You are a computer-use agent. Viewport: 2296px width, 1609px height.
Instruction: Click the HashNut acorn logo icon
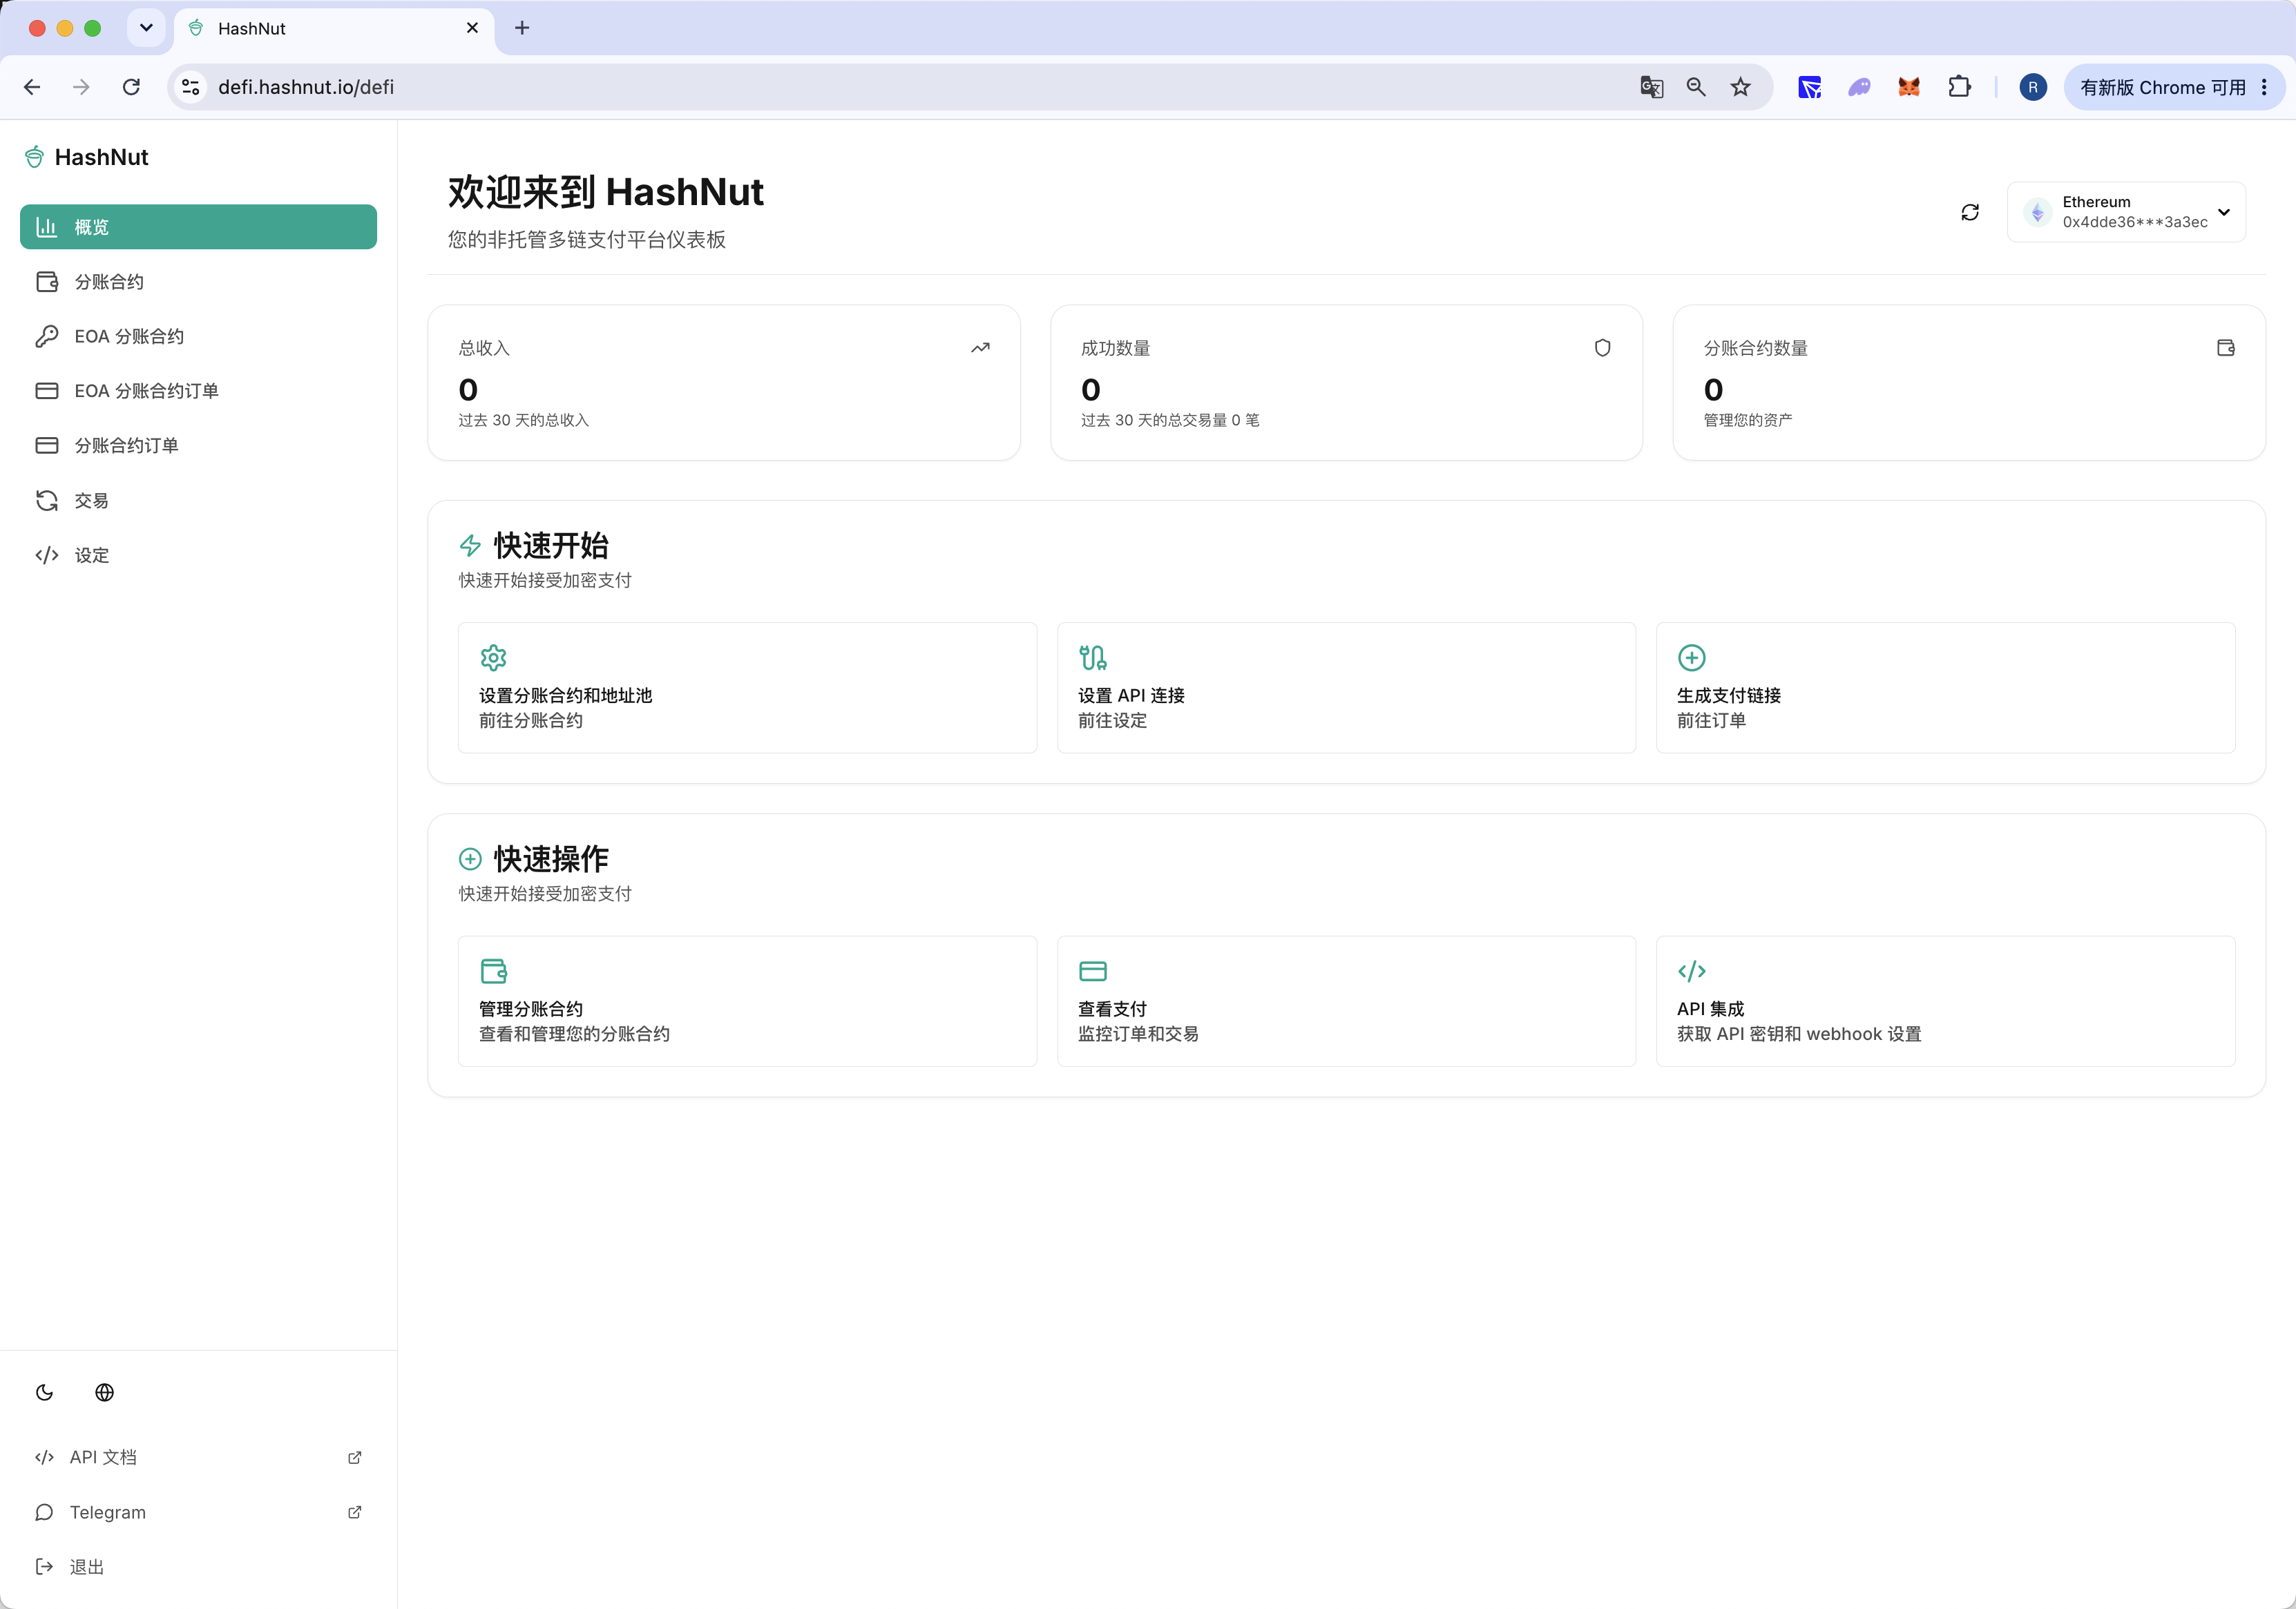click(34, 157)
